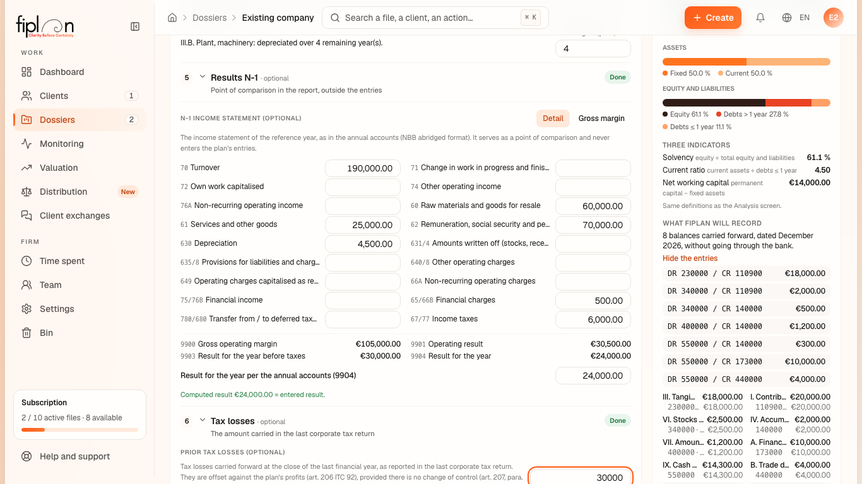Edit 60 Raw materials amount field
Screen dimensions: 862x484
click(x=593, y=206)
